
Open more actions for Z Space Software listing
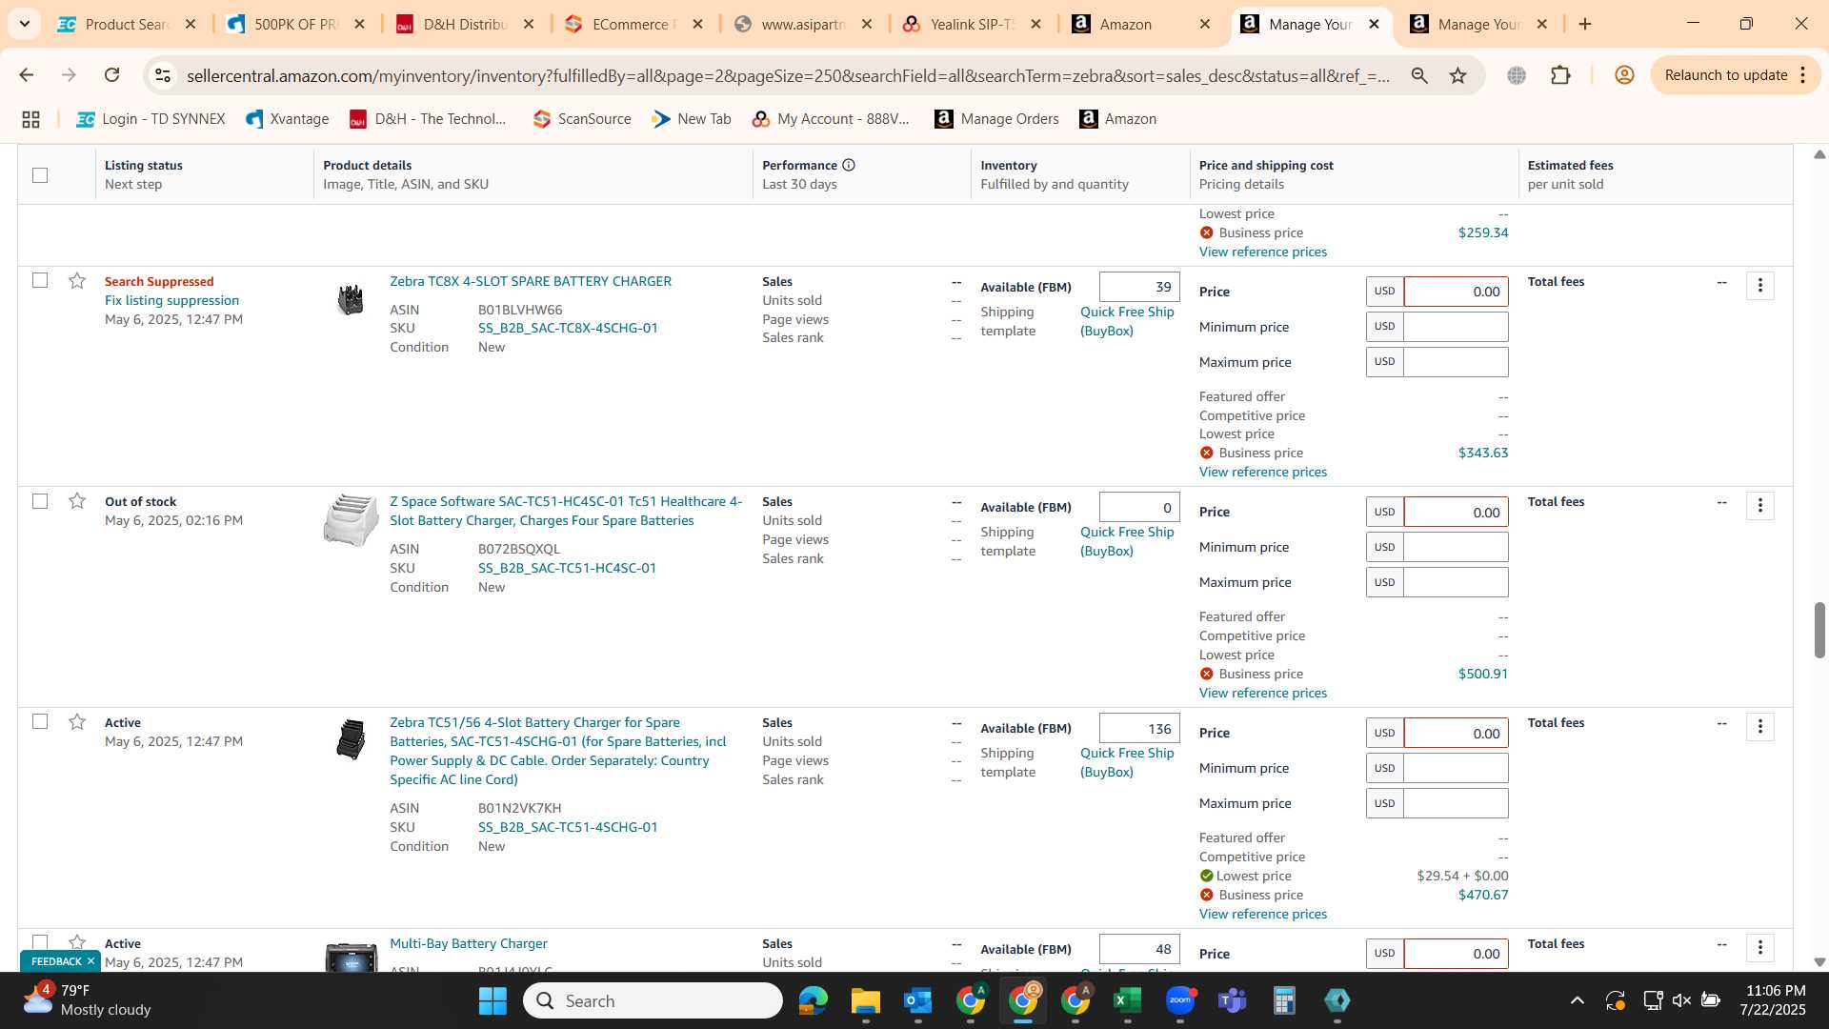[1759, 505]
